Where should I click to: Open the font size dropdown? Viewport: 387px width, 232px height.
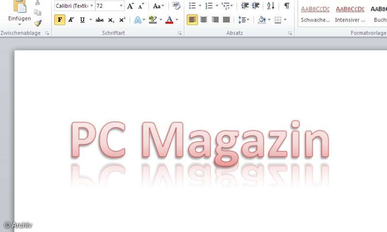pos(121,6)
